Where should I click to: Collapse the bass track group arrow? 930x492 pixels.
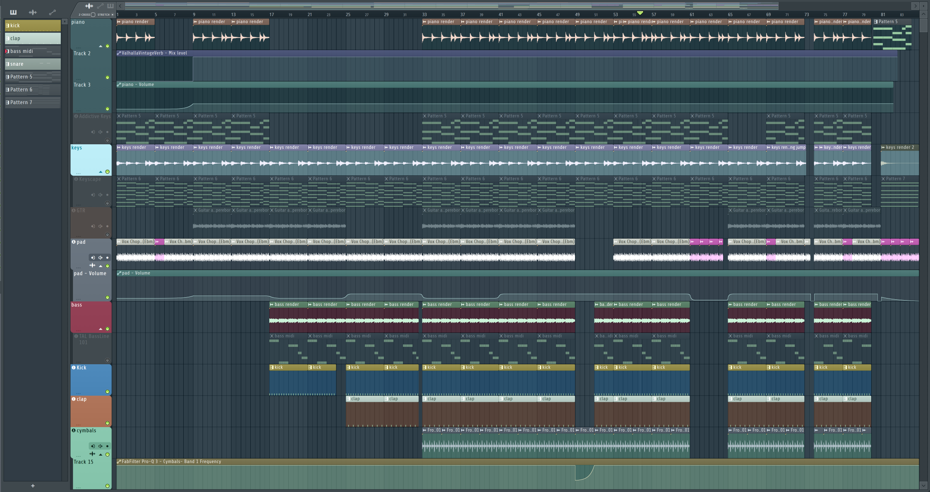point(101,329)
